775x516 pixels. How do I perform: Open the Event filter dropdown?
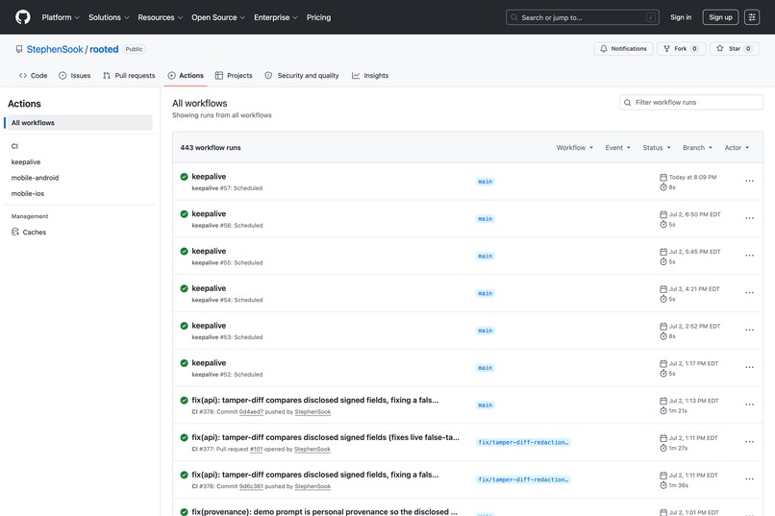pos(618,148)
